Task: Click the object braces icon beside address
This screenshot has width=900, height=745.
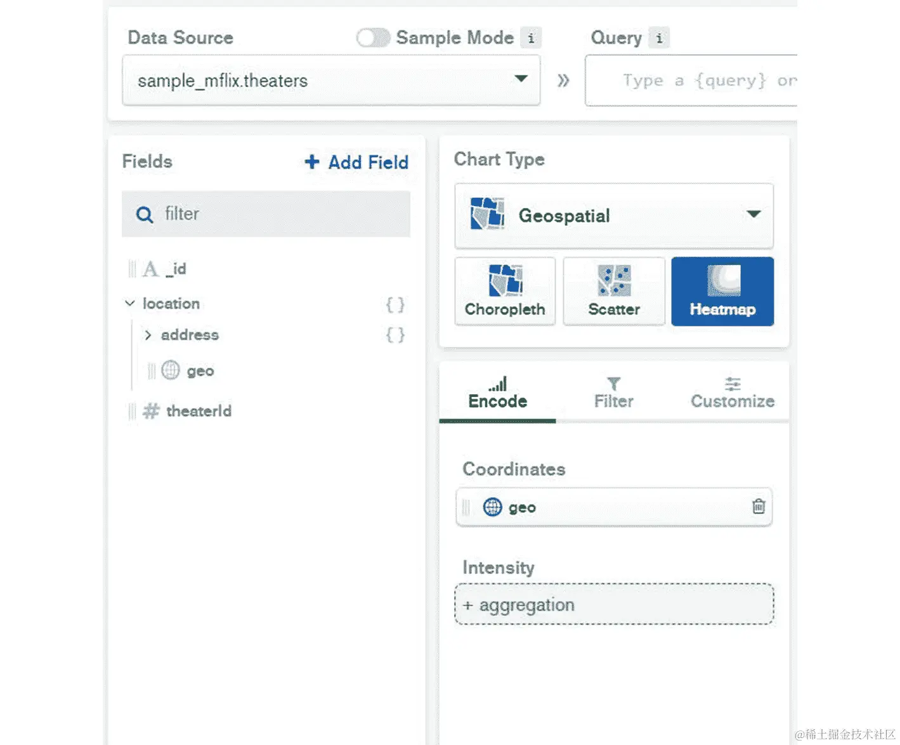Action: tap(395, 335)
